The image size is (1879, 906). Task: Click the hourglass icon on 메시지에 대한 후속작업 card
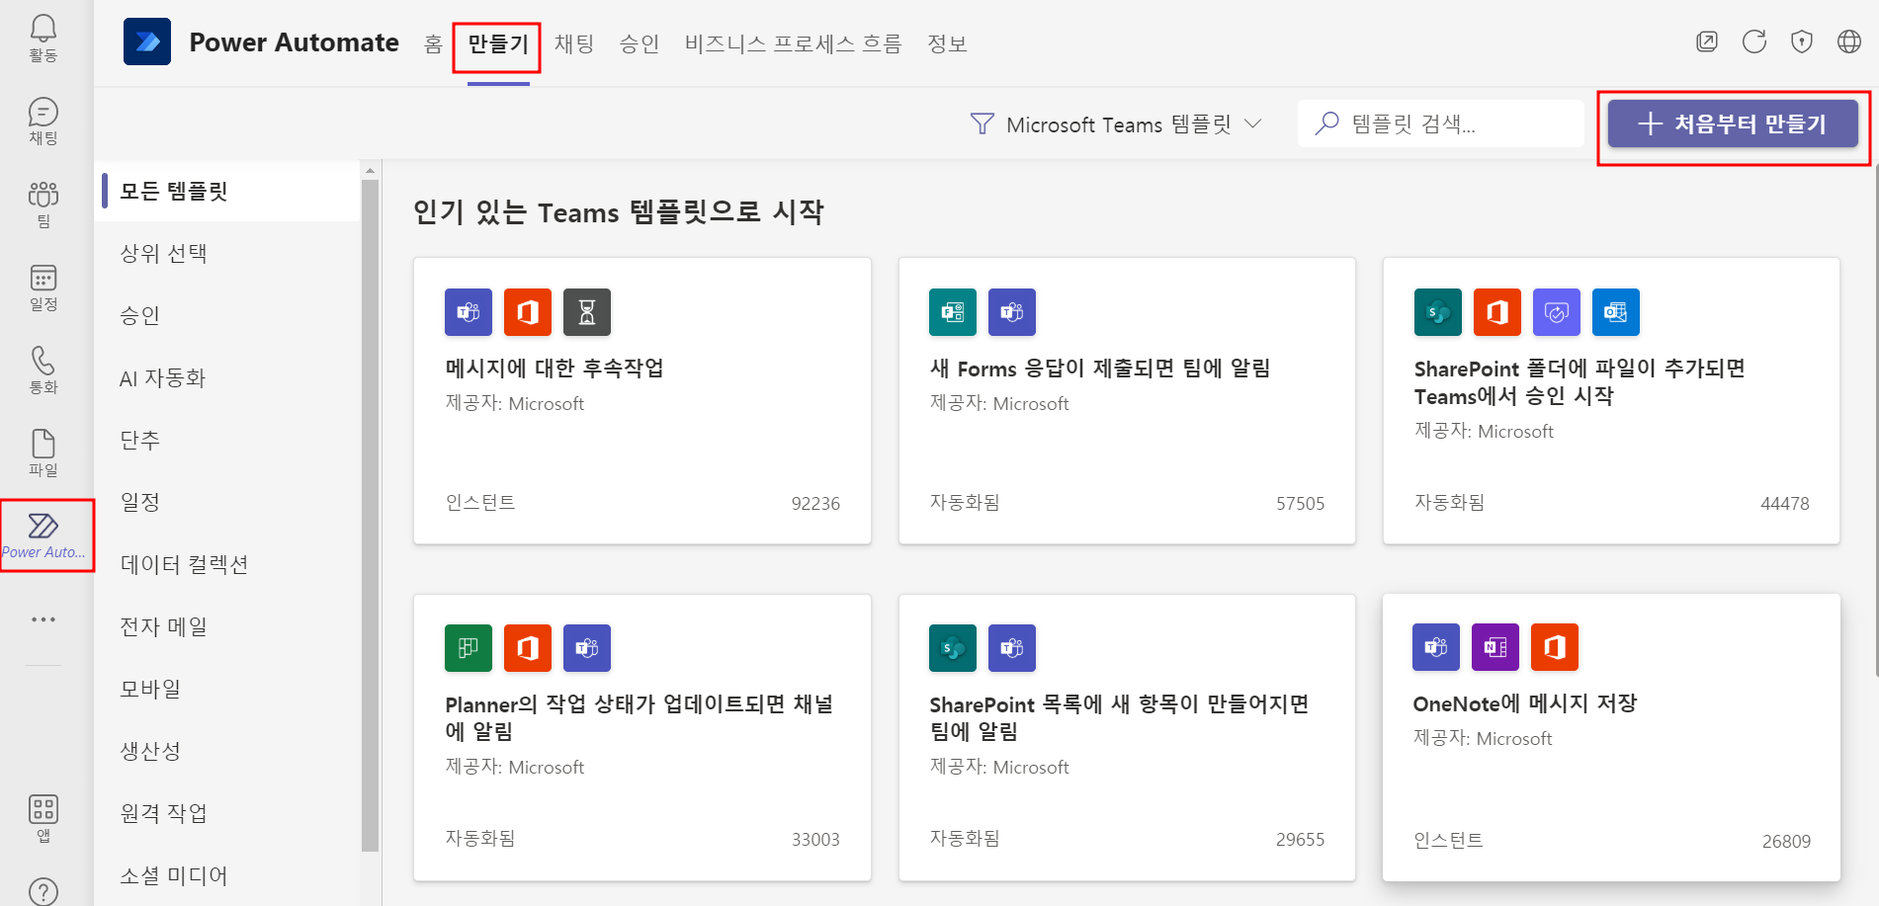587,312
